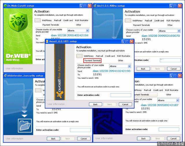Pick Credit card in Avast setup window
The width and height of the screenshot is (185, 146).
pos(110,56)
